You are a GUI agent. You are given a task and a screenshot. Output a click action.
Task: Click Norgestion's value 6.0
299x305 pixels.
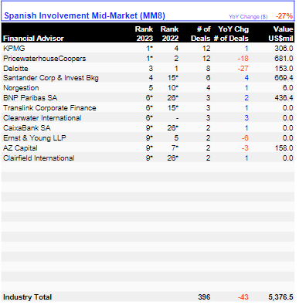(287, 88)
